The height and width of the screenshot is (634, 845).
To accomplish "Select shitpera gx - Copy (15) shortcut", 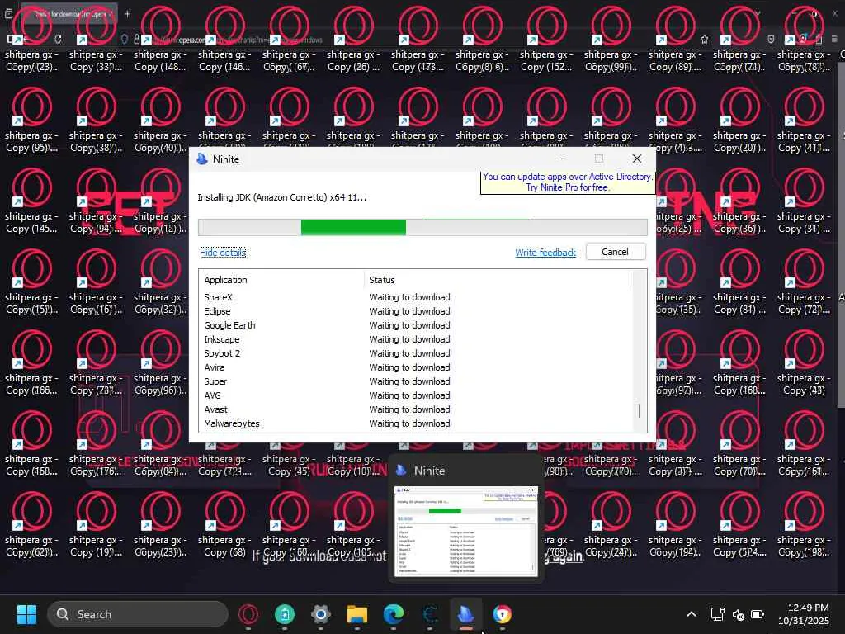I will (x=31, y=282).
